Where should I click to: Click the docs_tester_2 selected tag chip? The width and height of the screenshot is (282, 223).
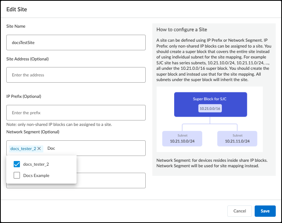coord(23,149)
